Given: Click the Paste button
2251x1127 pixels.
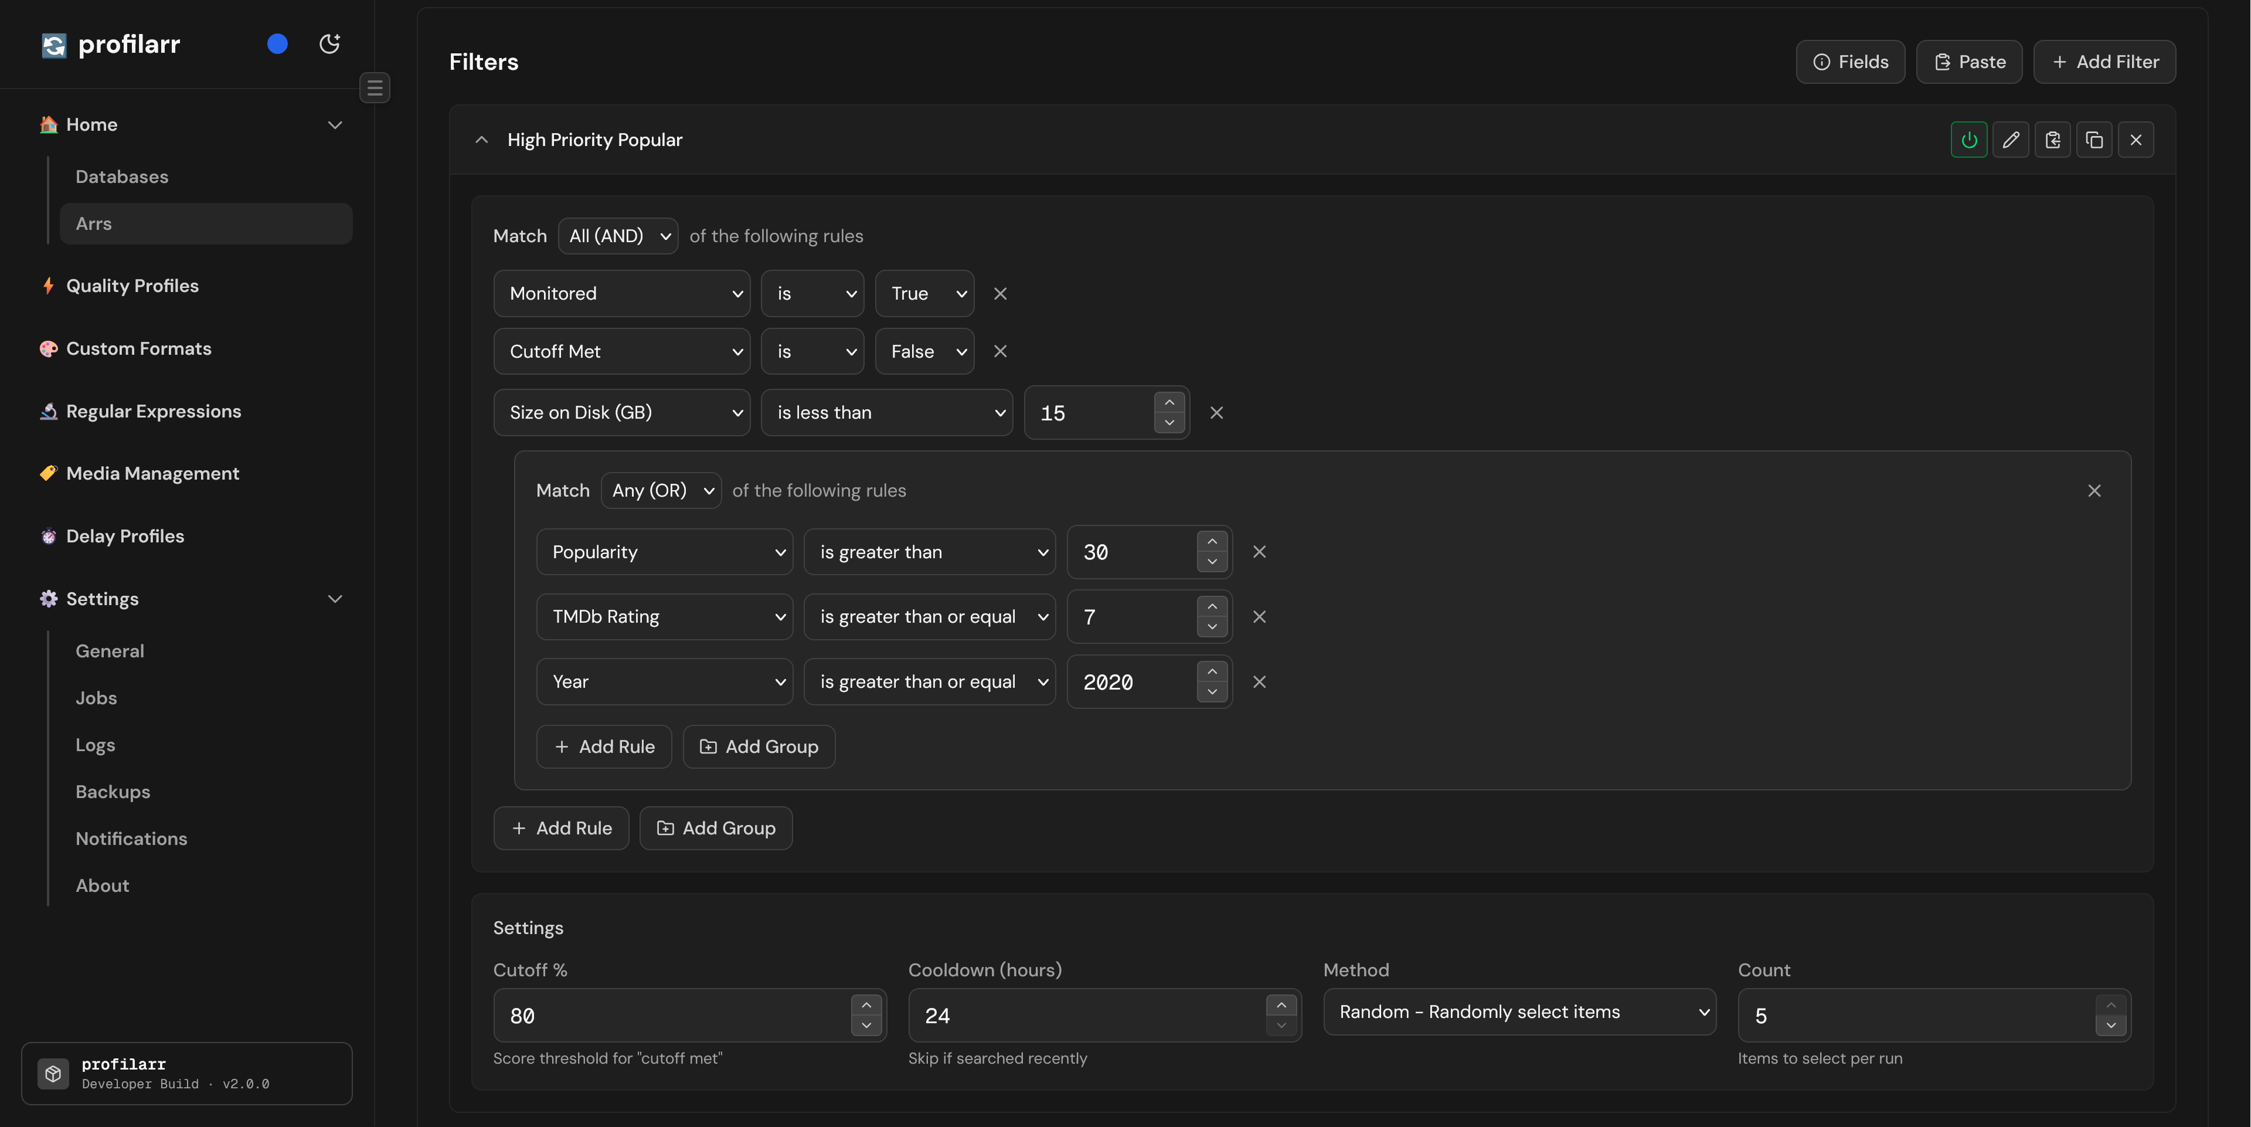Looking at the screenshot, I should 1969,62.
